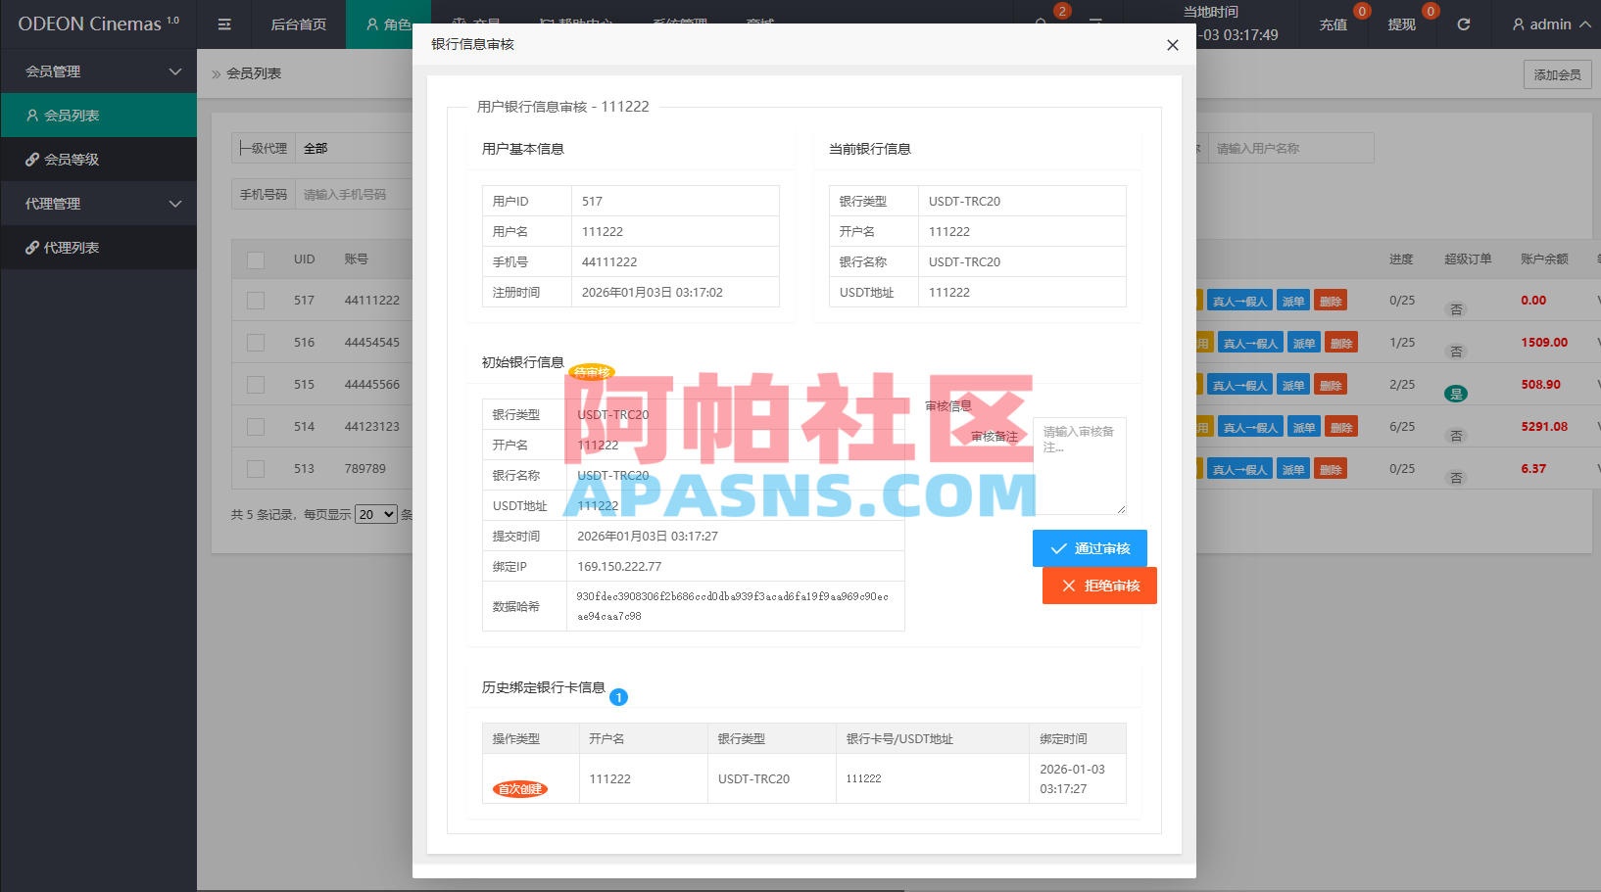Toggle 超级订单 switch on the 5291.08 row

pos(1456,436)
